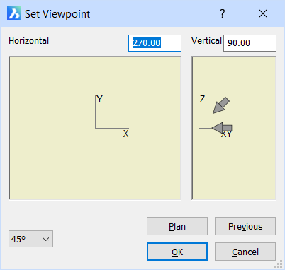Click the X axis label in horizontal pane

pyautogui.click(x=125, y=134)
